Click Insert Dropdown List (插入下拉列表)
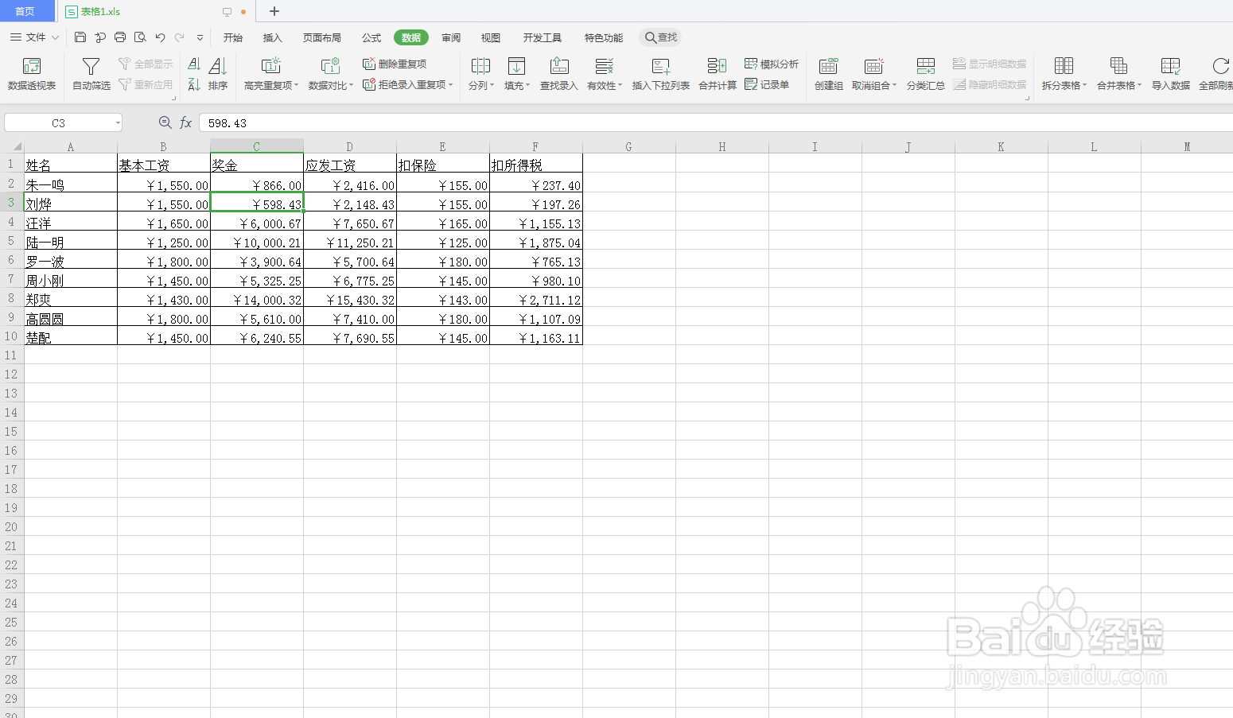Viewport: 1233px width, 718px height. click(661, 73)
